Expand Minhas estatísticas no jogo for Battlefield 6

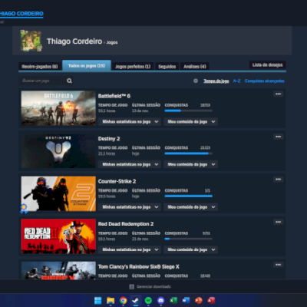pyautogui.click(x=130, y=122)
